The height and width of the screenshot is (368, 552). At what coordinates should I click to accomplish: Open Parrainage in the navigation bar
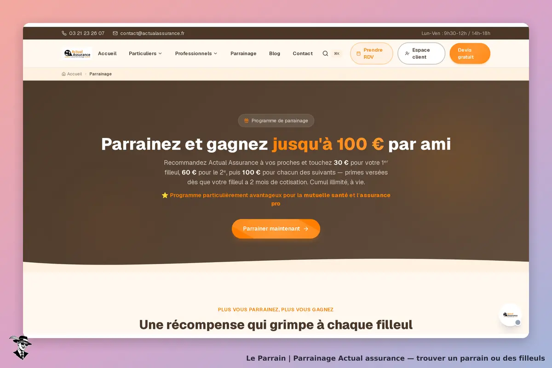pyautogui.click(x=243, y=53)
